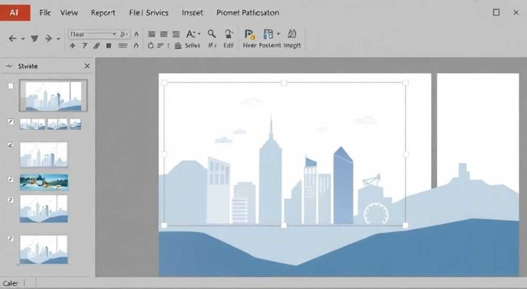Click the third paragraph alignment icon
This screenshot has height=289, width=527.
click(176, 34)
